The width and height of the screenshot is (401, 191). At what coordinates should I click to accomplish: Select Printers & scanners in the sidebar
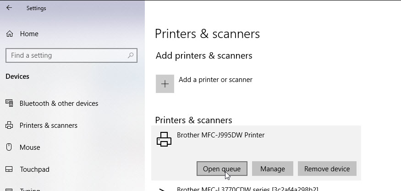(x=48, y=126)
